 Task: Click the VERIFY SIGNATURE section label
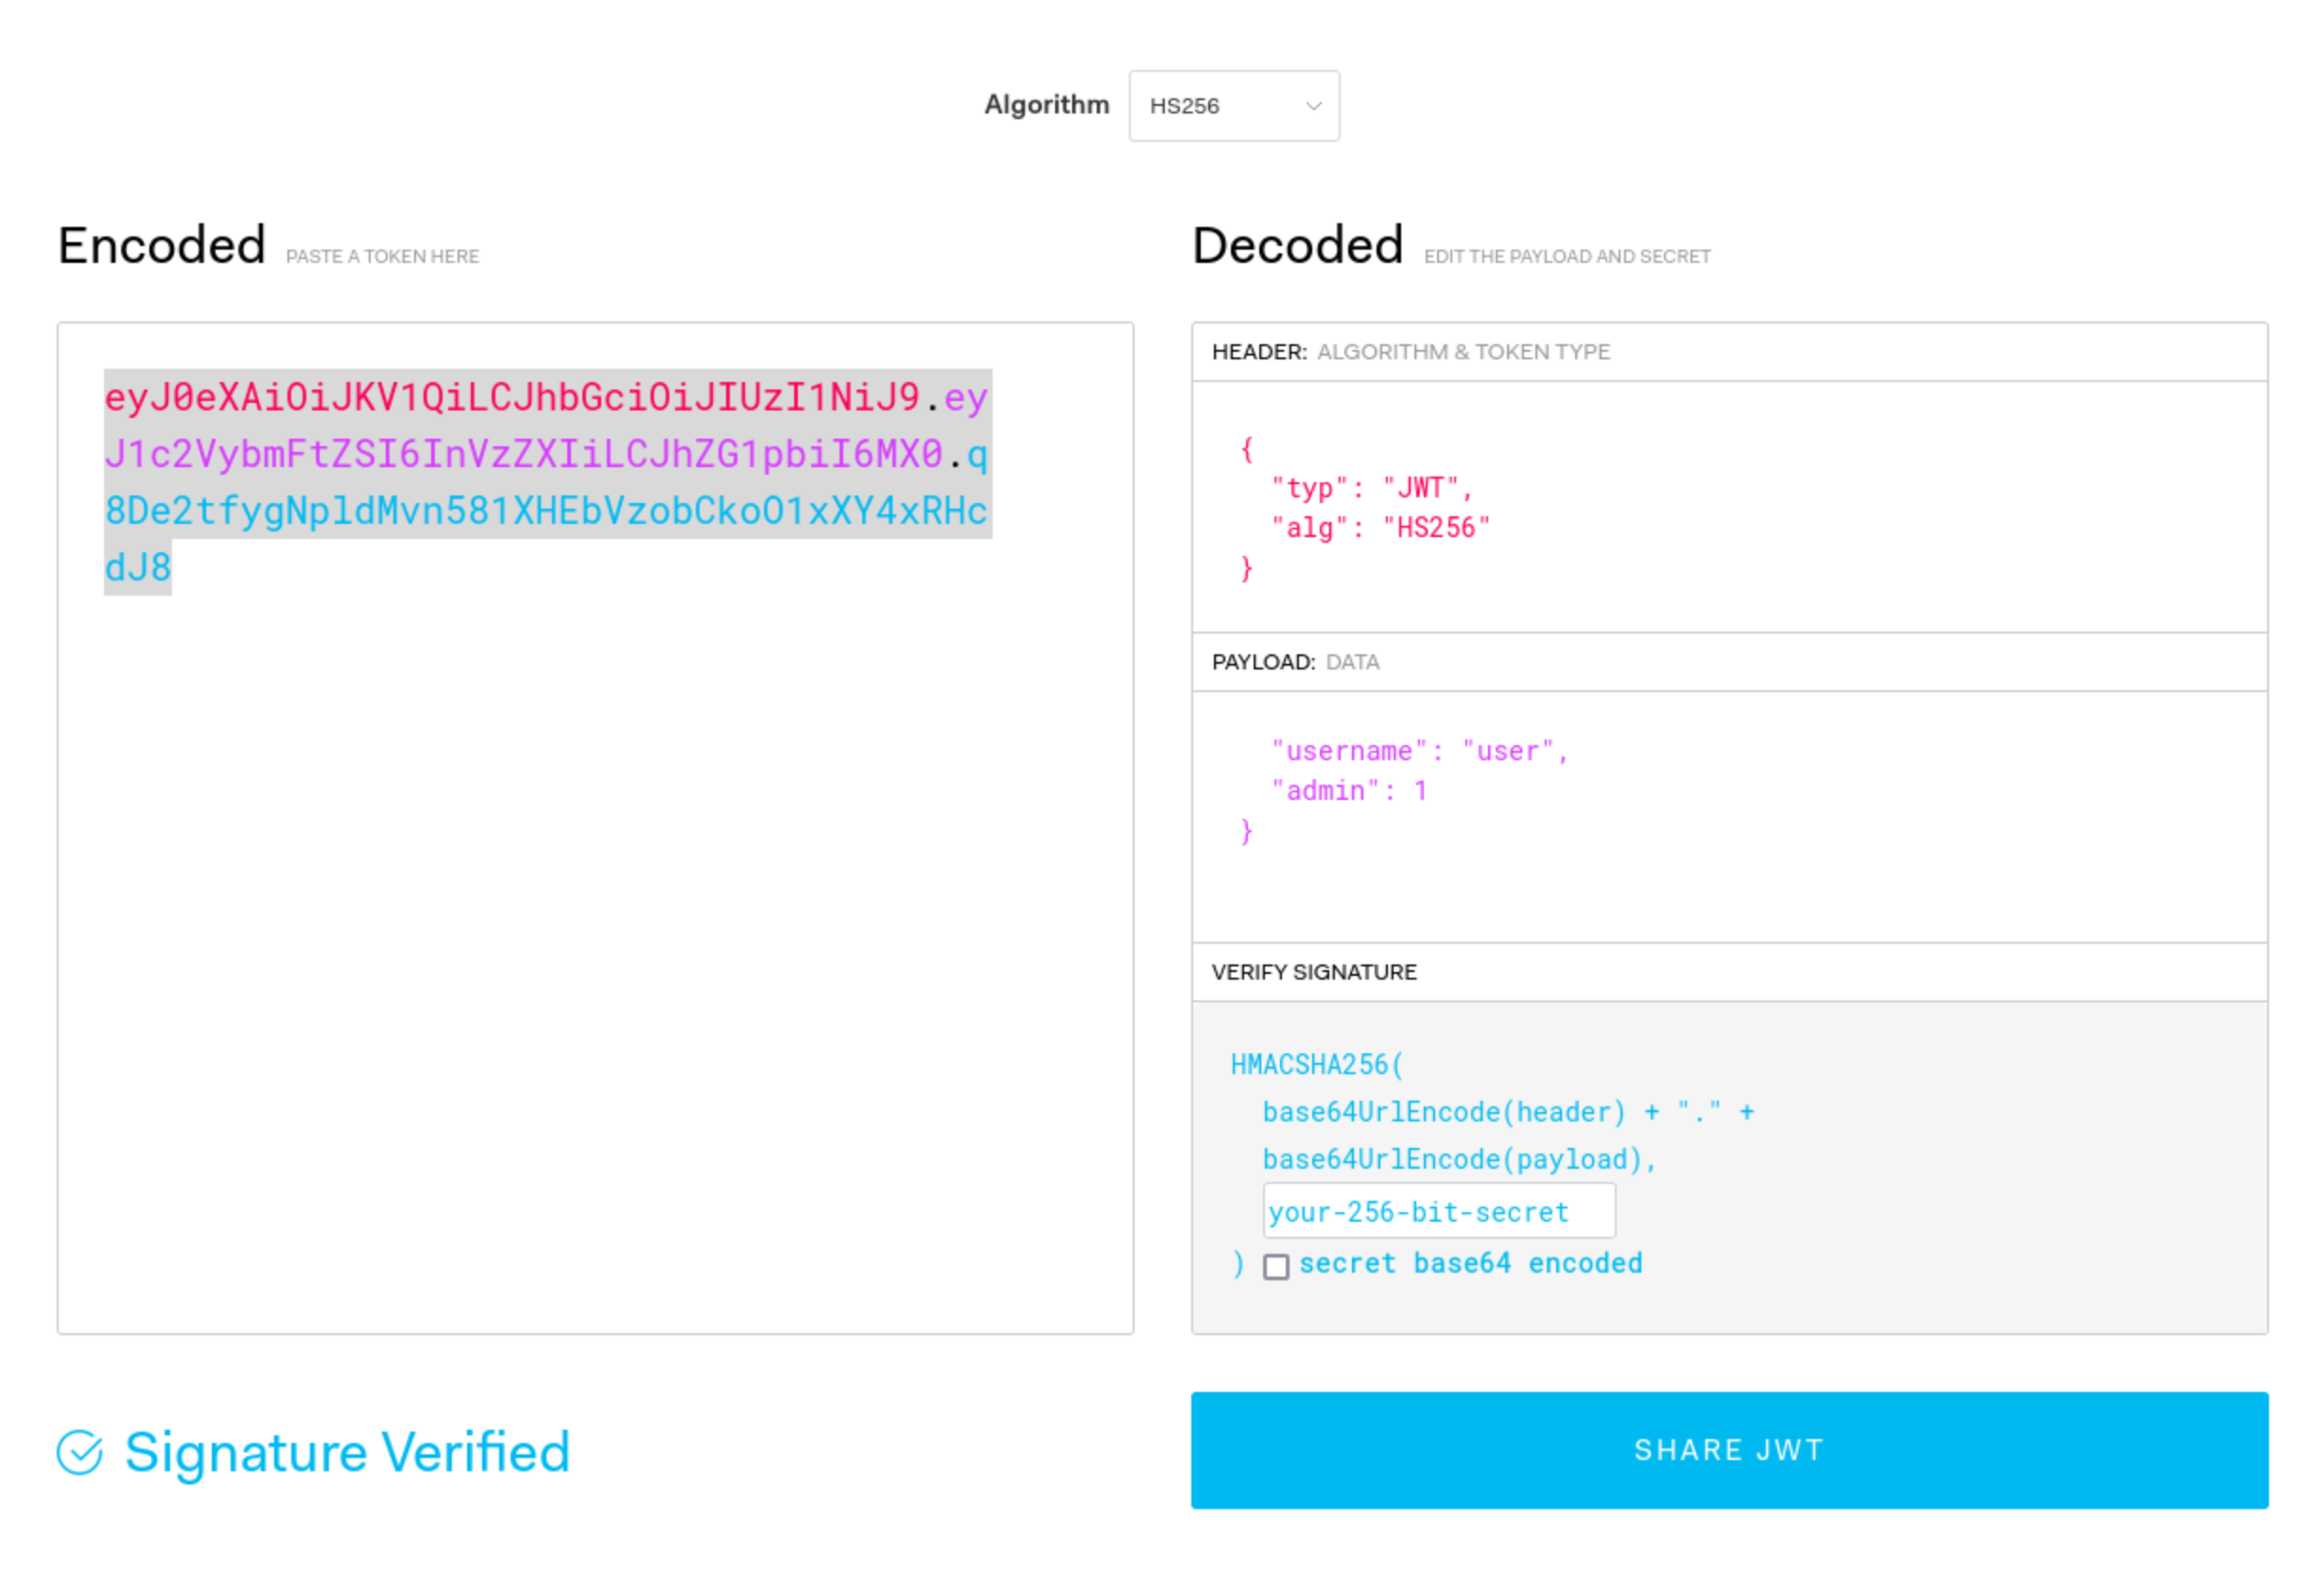point(1313,972)
